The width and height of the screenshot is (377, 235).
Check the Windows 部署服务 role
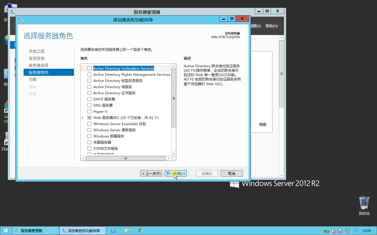90,136
